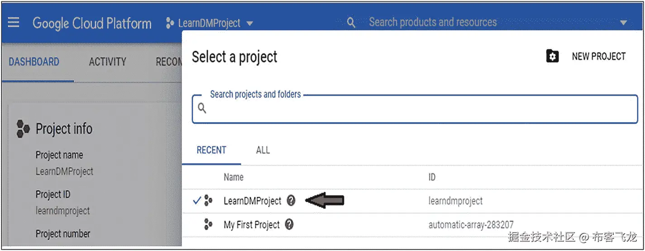Click the Project info hexagon icon
Screen dimensions: 645x251
click(23, 129)
